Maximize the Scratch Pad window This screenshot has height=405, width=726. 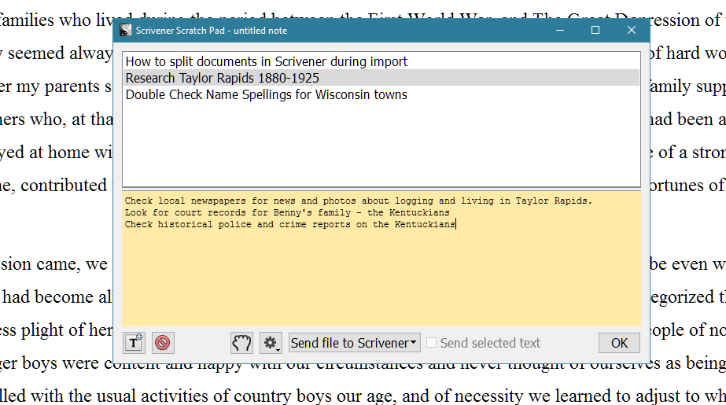point(595,31)
